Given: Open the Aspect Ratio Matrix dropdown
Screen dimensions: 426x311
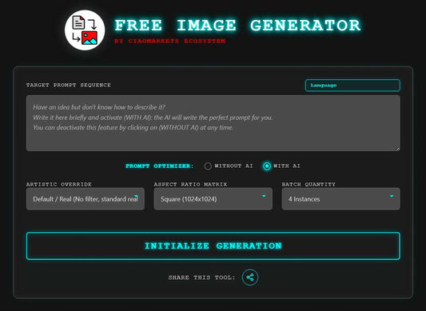Looking at the screenshot, I should coord(213,199).
